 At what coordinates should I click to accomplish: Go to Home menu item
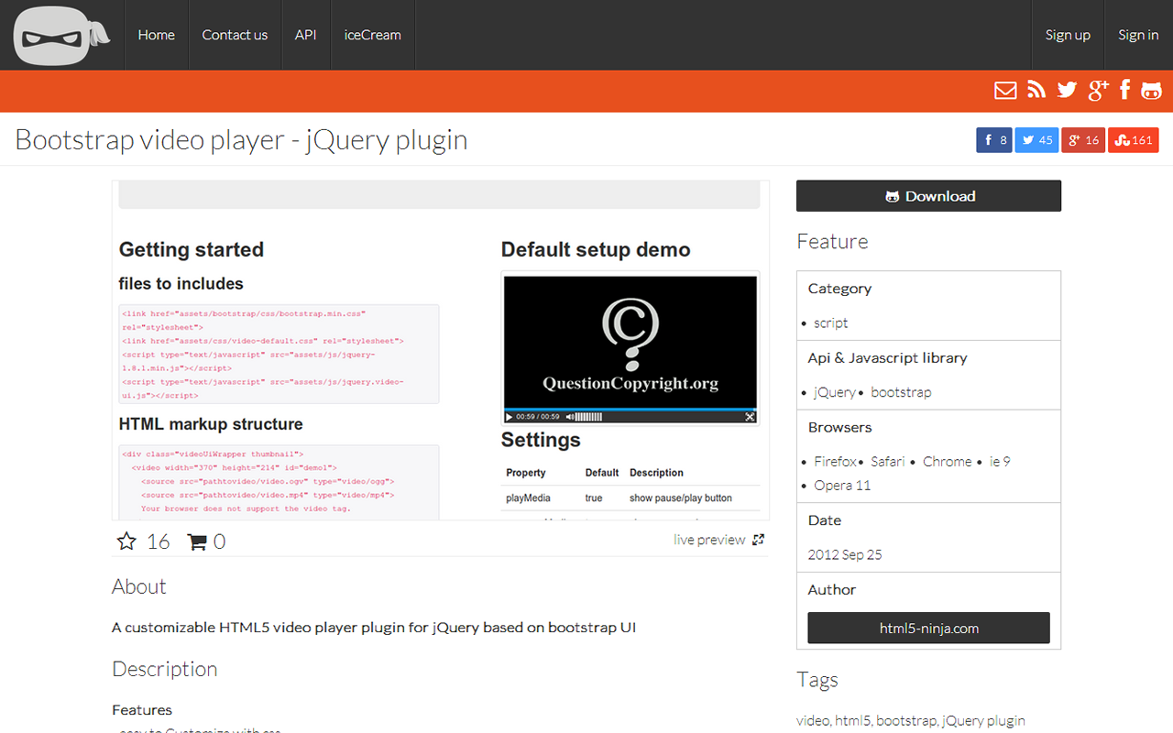click(157, 35)
